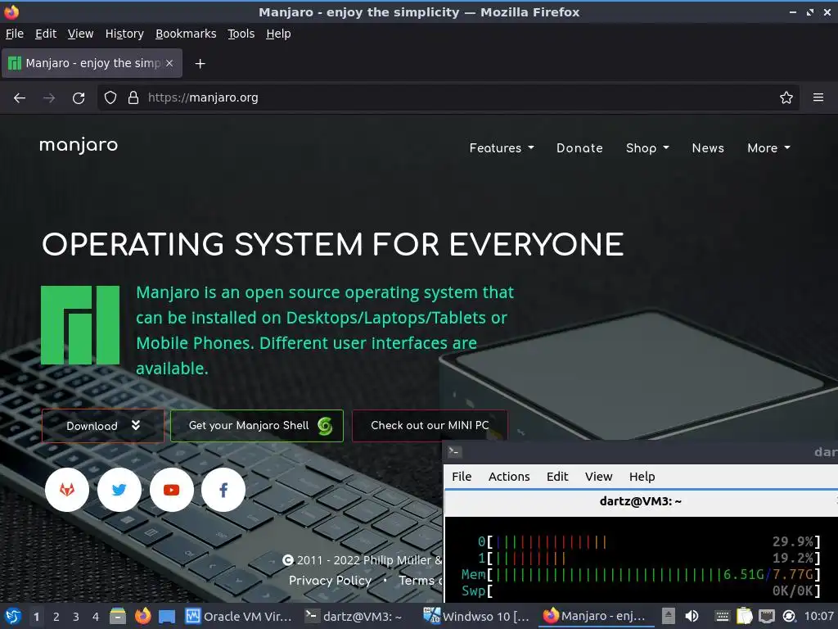
Task: Open Firefox Bookmarks menu
Action: (186, 34)
